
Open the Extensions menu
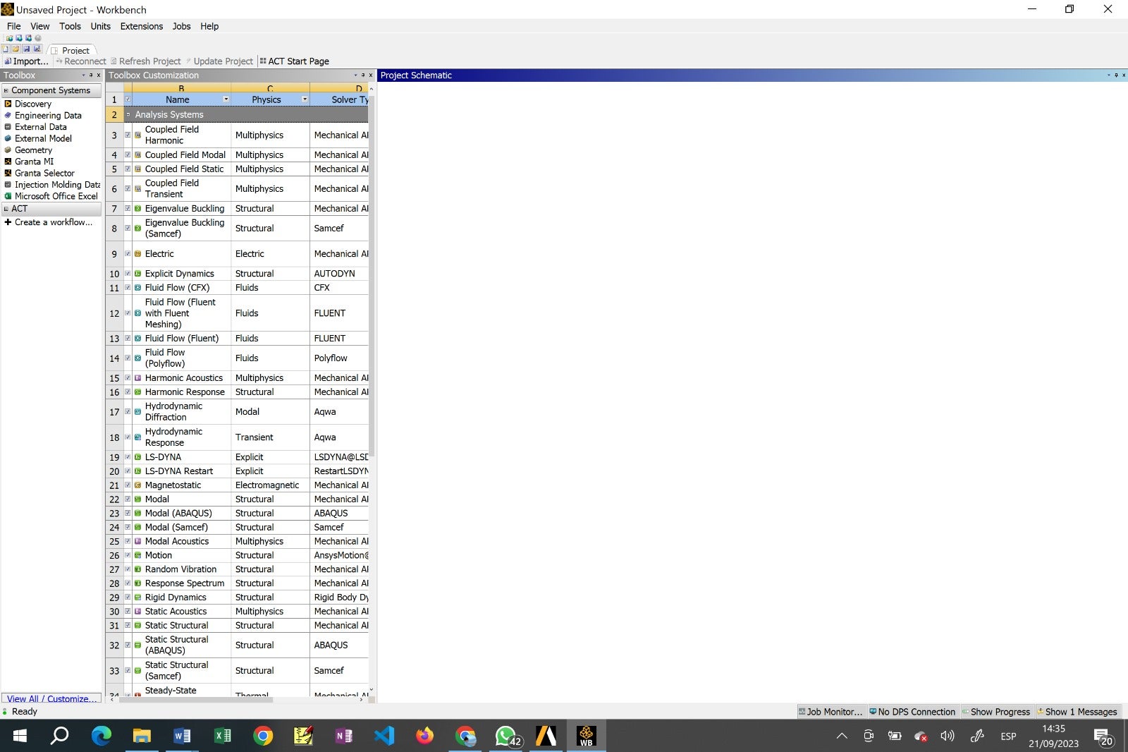point(141,26)
